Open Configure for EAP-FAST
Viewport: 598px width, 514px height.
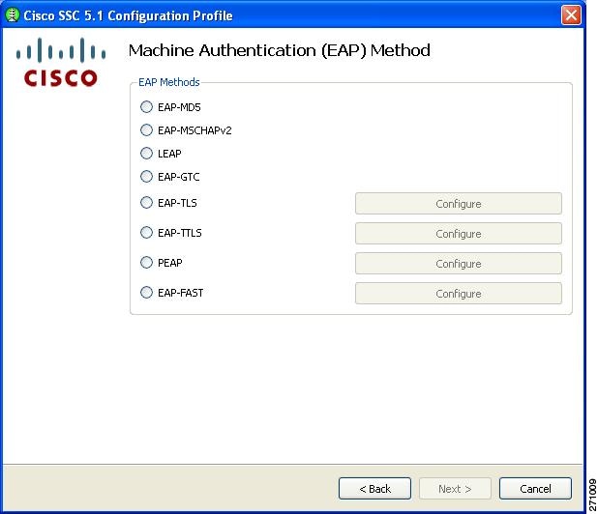[459, 294]
